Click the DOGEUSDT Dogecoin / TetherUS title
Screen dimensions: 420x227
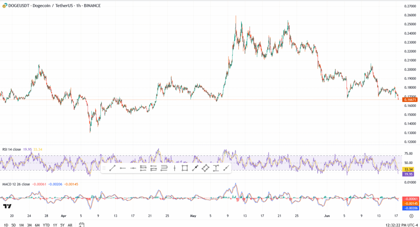coord(55,6)
